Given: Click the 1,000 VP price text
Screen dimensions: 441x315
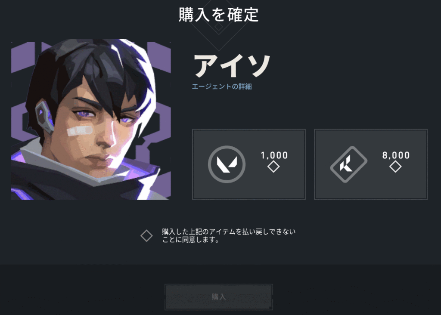Looking at the screenshot, I should (274, 155).
